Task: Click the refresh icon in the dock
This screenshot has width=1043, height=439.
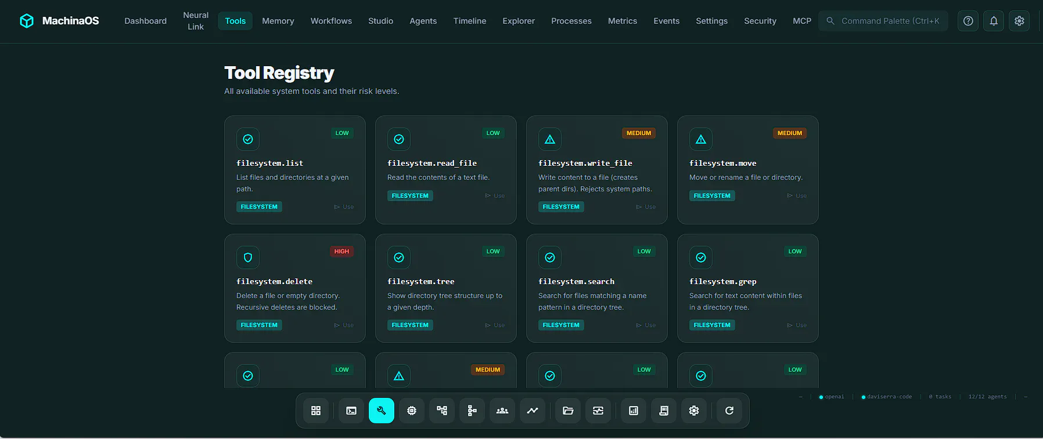Action: coord(729,411)
